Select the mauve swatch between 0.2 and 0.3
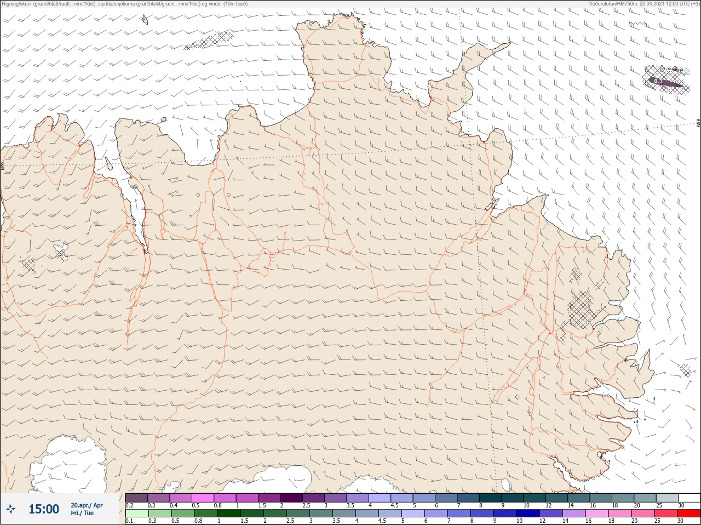The width and height of the screenshot is (701, 525). point(136,498)
